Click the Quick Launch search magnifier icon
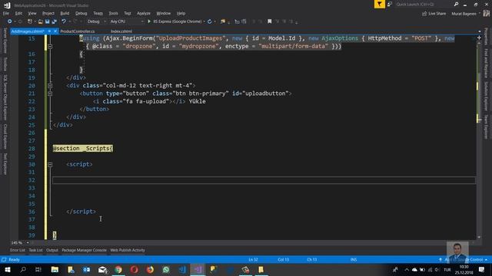The height and width of the screenshot is (276, 492). click(456, 4)
